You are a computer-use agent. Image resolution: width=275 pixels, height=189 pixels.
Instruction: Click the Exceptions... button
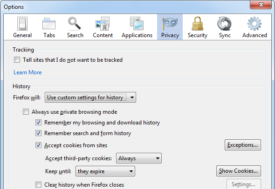pos(243,145)
